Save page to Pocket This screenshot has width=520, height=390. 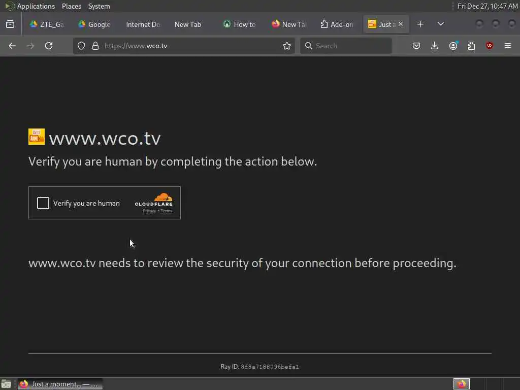click(416, 46)
